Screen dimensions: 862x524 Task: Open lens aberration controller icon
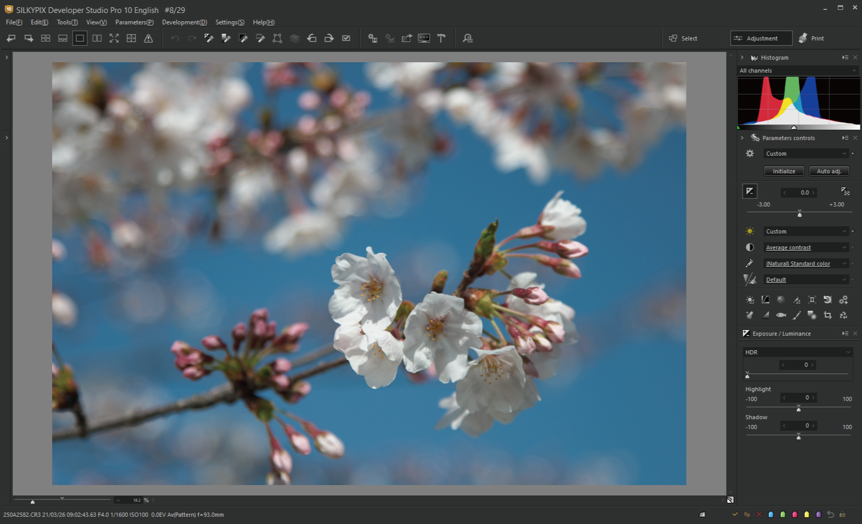coord(812,300)
